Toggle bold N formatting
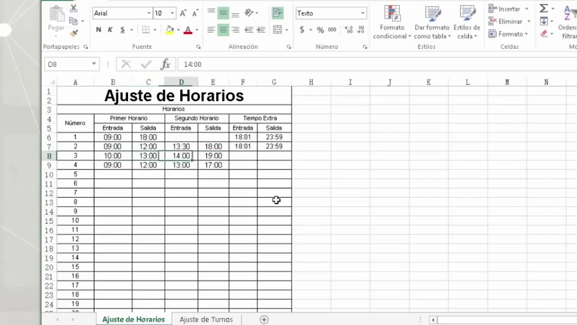Image resolution: width=577 pixels, height=325 pixels. click(x=98, y=30)
